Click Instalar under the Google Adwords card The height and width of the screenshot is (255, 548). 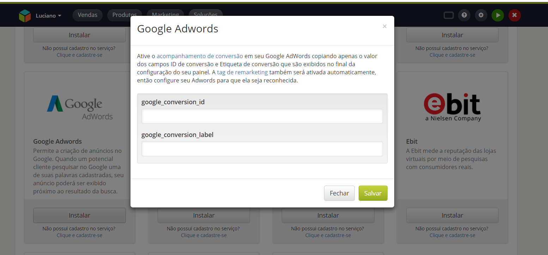coord(79,215)
